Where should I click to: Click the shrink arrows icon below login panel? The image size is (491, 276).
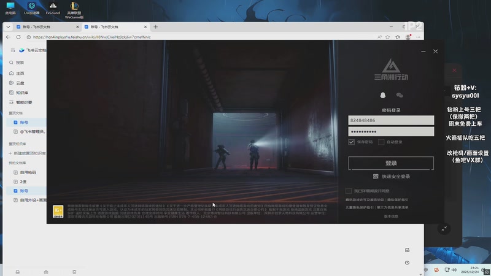pyautogui.click(x=444, y=229)
